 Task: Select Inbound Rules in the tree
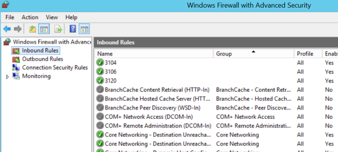click(40, 51)
